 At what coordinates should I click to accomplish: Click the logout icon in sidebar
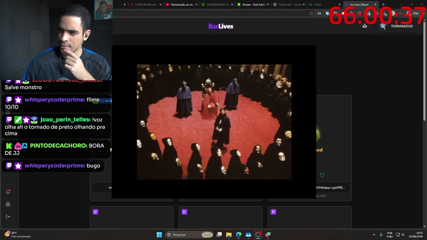pyautogui.click(x=8, y=217)
